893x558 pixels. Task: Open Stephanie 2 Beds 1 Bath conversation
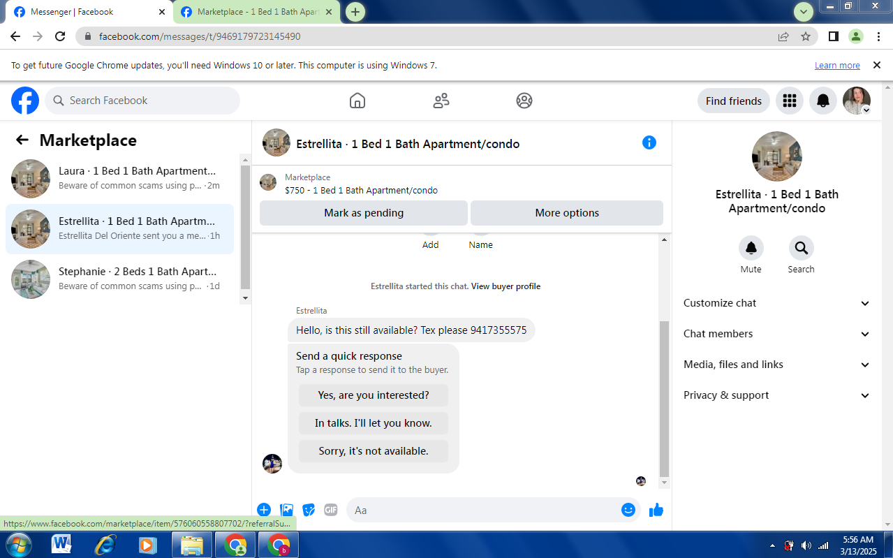pyautogui.click(x=120, y=279)
